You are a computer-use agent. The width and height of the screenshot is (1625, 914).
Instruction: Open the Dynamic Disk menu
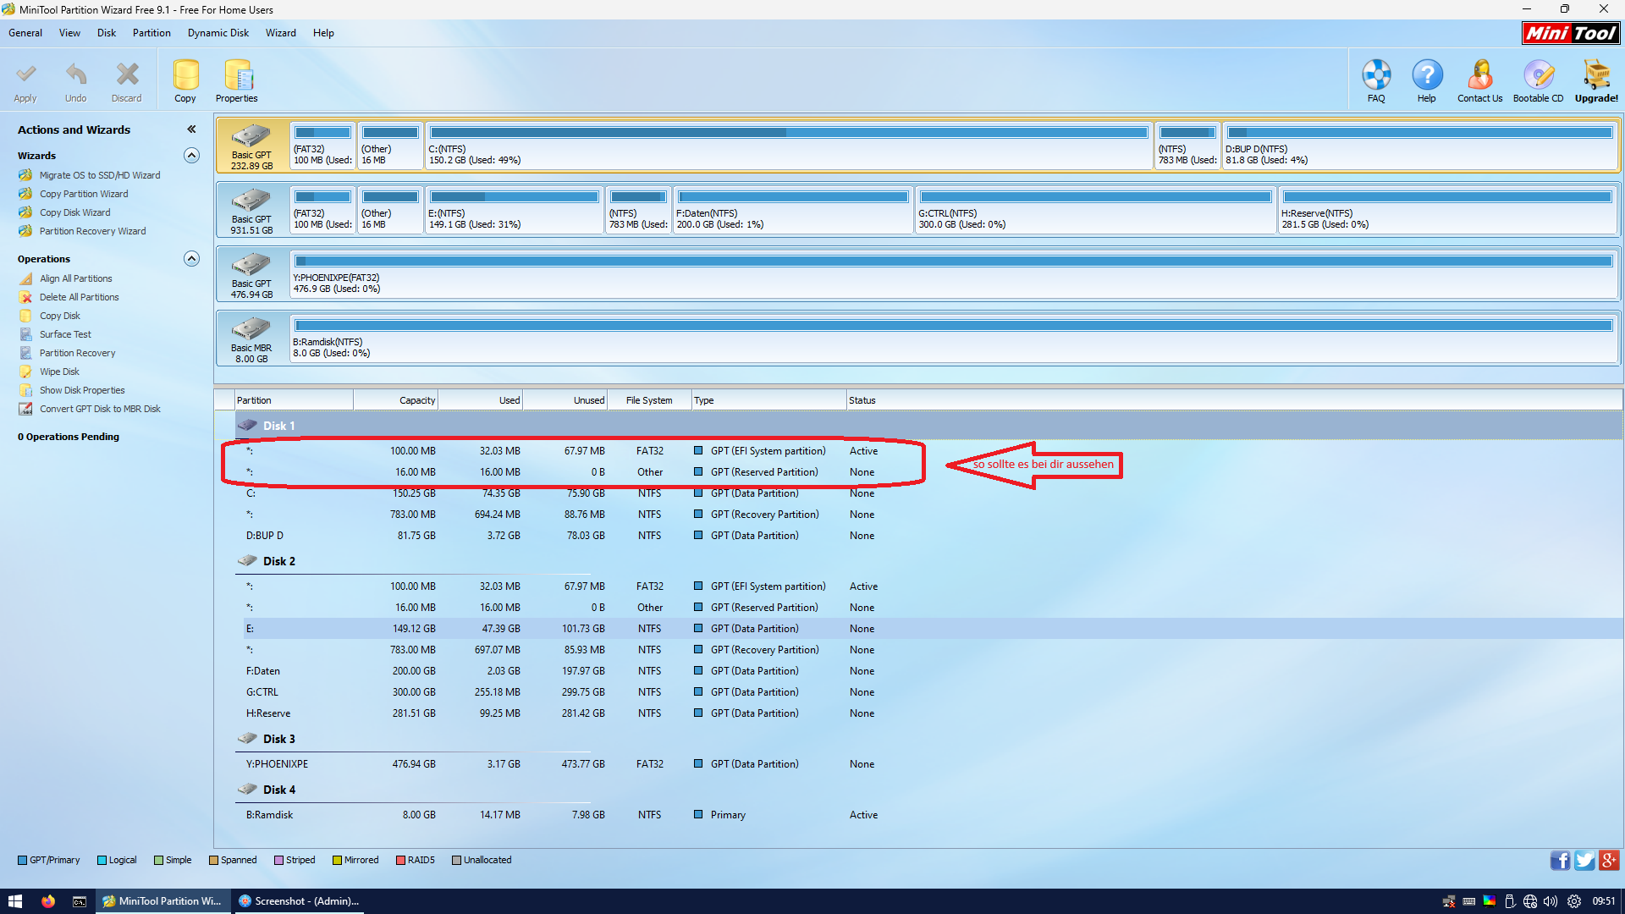pos(218,33)
